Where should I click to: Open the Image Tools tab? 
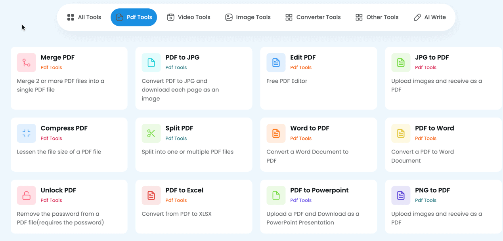click(x=248, y=17)
